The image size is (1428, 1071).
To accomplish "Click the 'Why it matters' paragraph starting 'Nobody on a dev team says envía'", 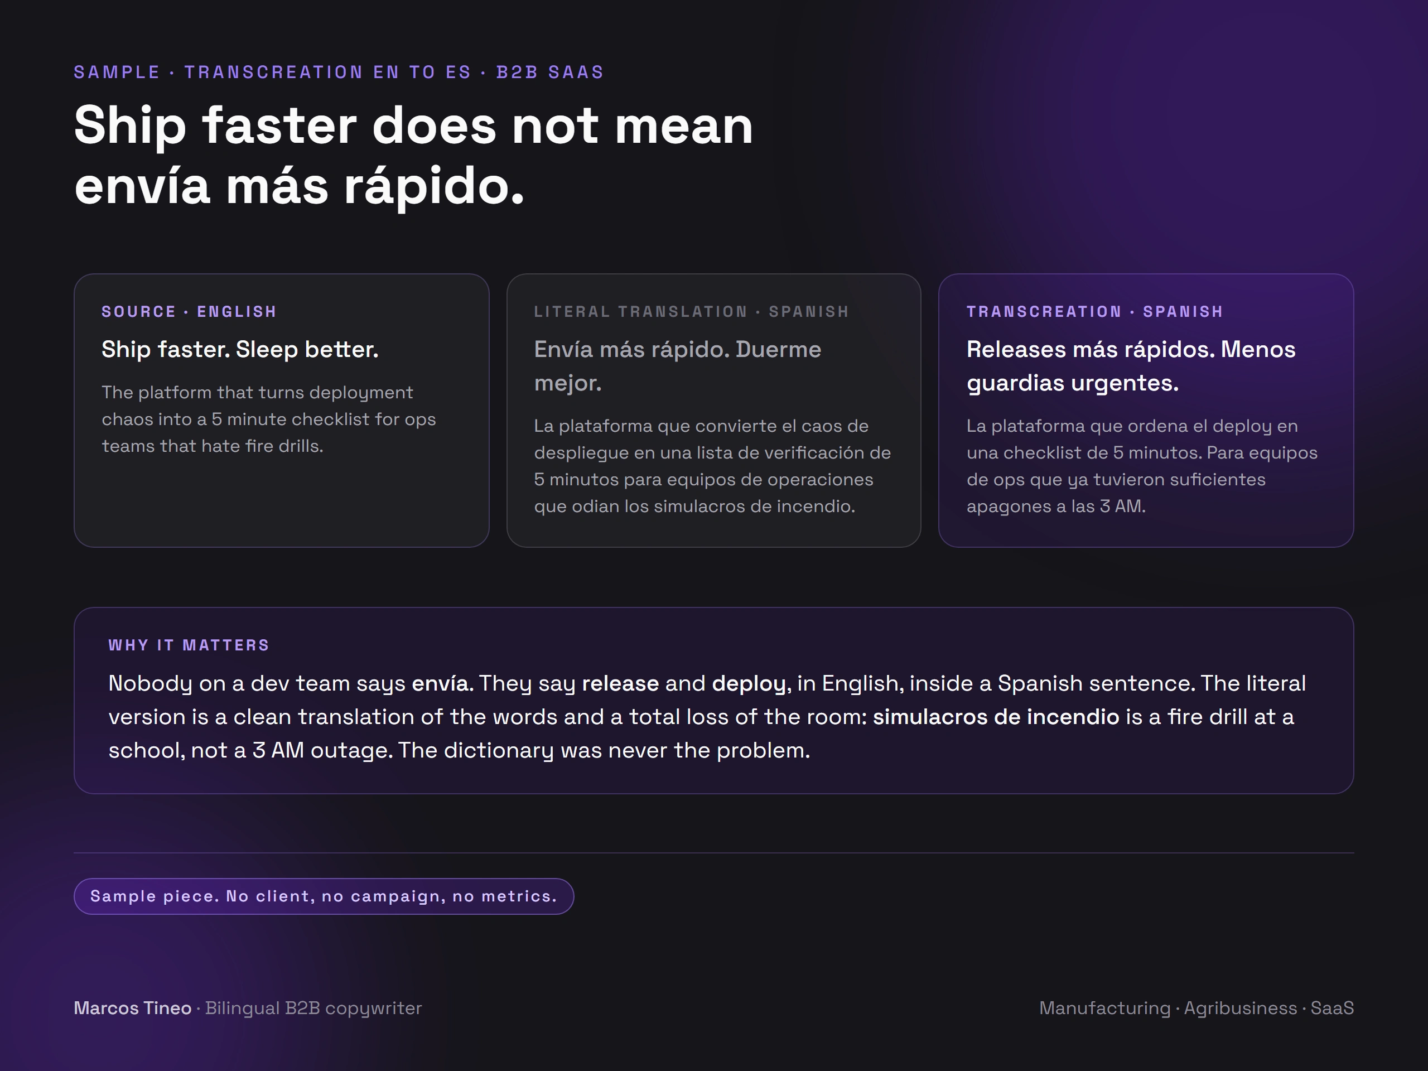I will (x=707, y=717).
